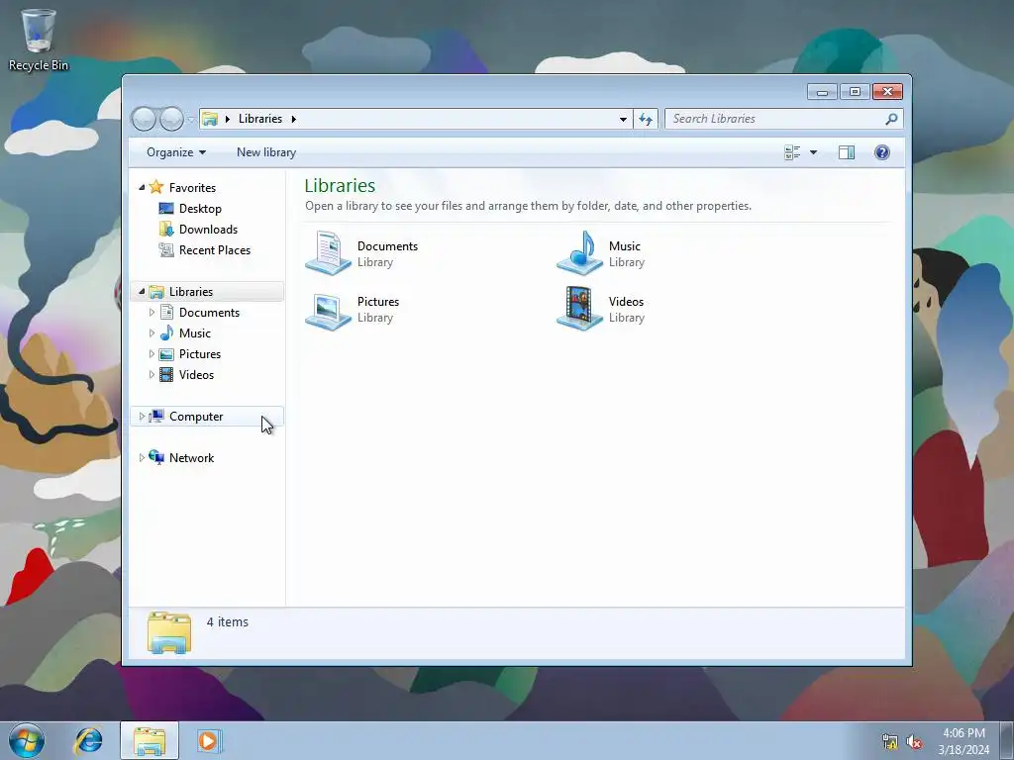The width and height of the screenshot is (1014, 760).
Task: Click Windows Explorer taskbar button
Action: point(150,740)
